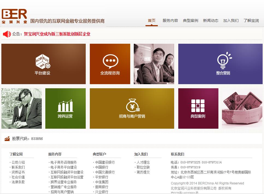Click phone number 010-87973225
Screen dimensions: 264x194
pos(190,162)
